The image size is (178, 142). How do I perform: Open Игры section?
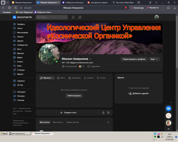17,66
